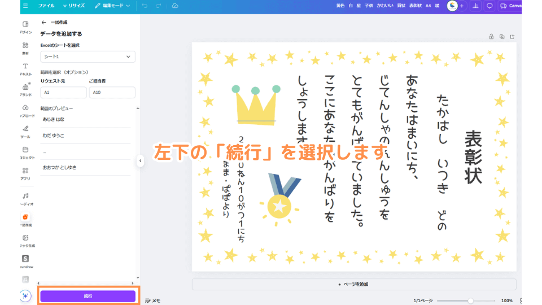
Task: Click the redo arrow in top bar
Action: pos(159,6)
